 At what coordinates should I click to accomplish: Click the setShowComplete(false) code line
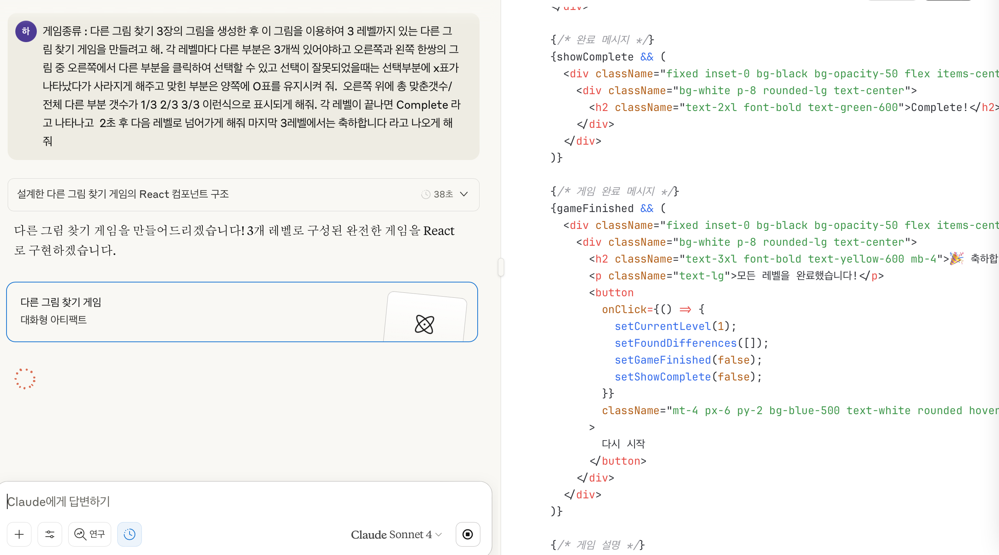[688, 377]
